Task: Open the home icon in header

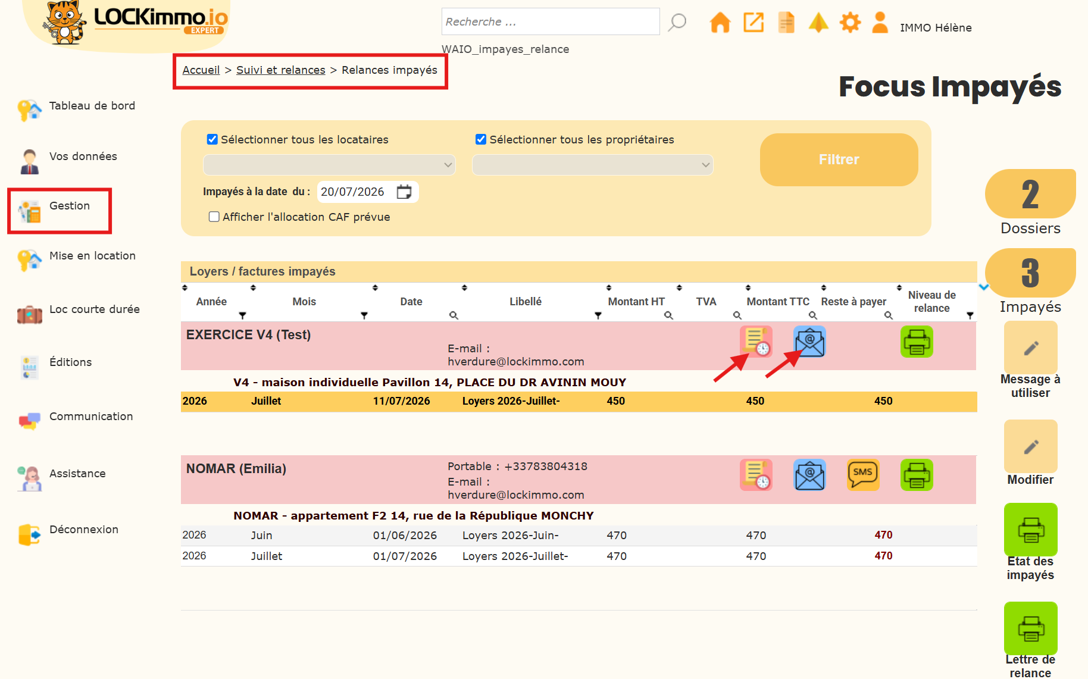Action: [720, 23]
